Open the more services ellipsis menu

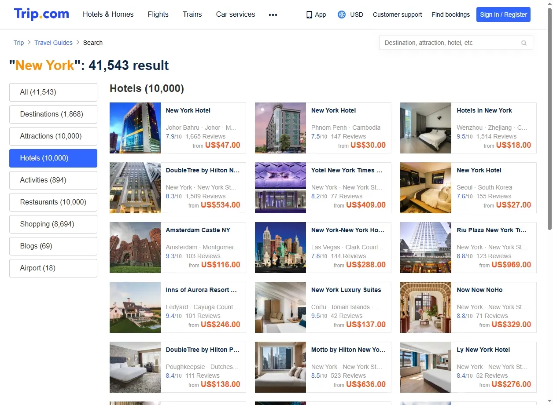(x=273, y=15)
